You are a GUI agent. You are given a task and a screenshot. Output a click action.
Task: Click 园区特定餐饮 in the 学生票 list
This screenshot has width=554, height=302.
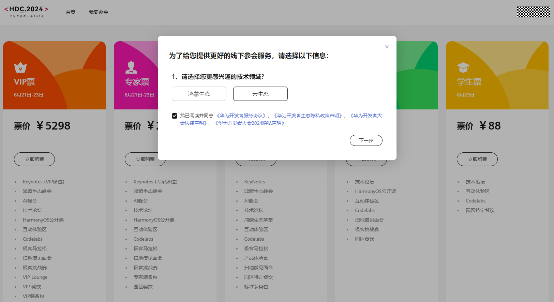pos(480,210)
